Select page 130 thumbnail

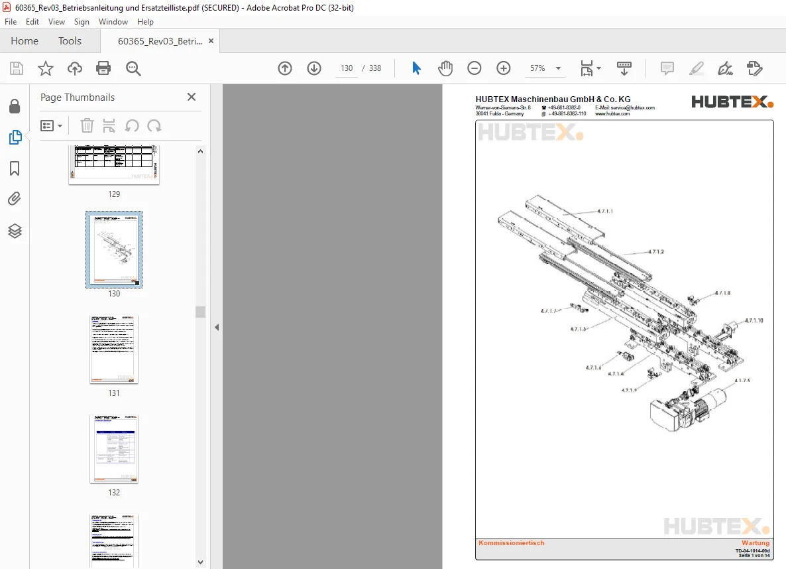tap(114, 249)
